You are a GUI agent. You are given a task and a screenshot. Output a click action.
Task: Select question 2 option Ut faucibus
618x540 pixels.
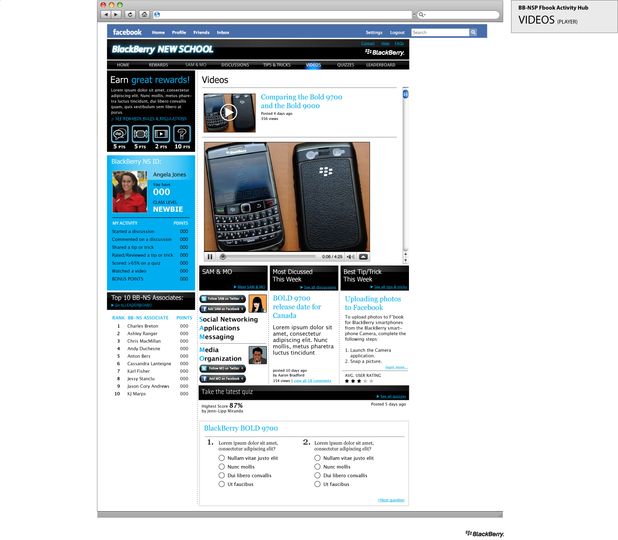pyautogui.click(x=318, y=484)
